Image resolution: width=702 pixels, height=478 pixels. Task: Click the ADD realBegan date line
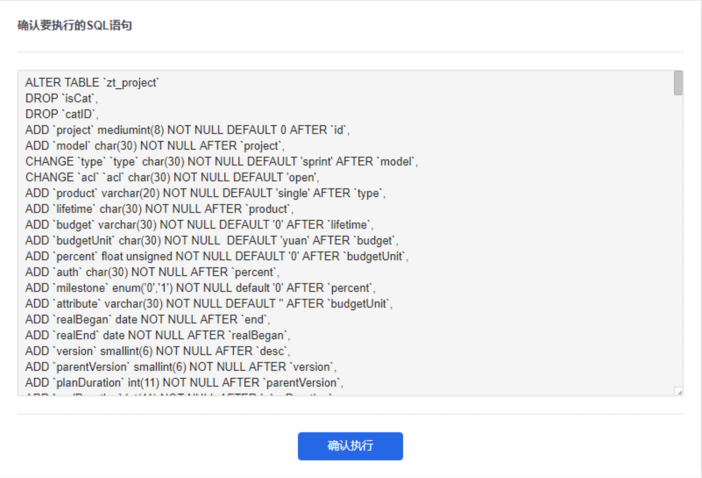coord(148,320)
